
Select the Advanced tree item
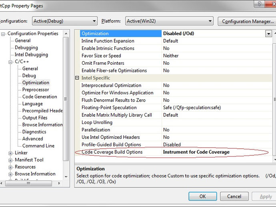[x=32, y=139]
